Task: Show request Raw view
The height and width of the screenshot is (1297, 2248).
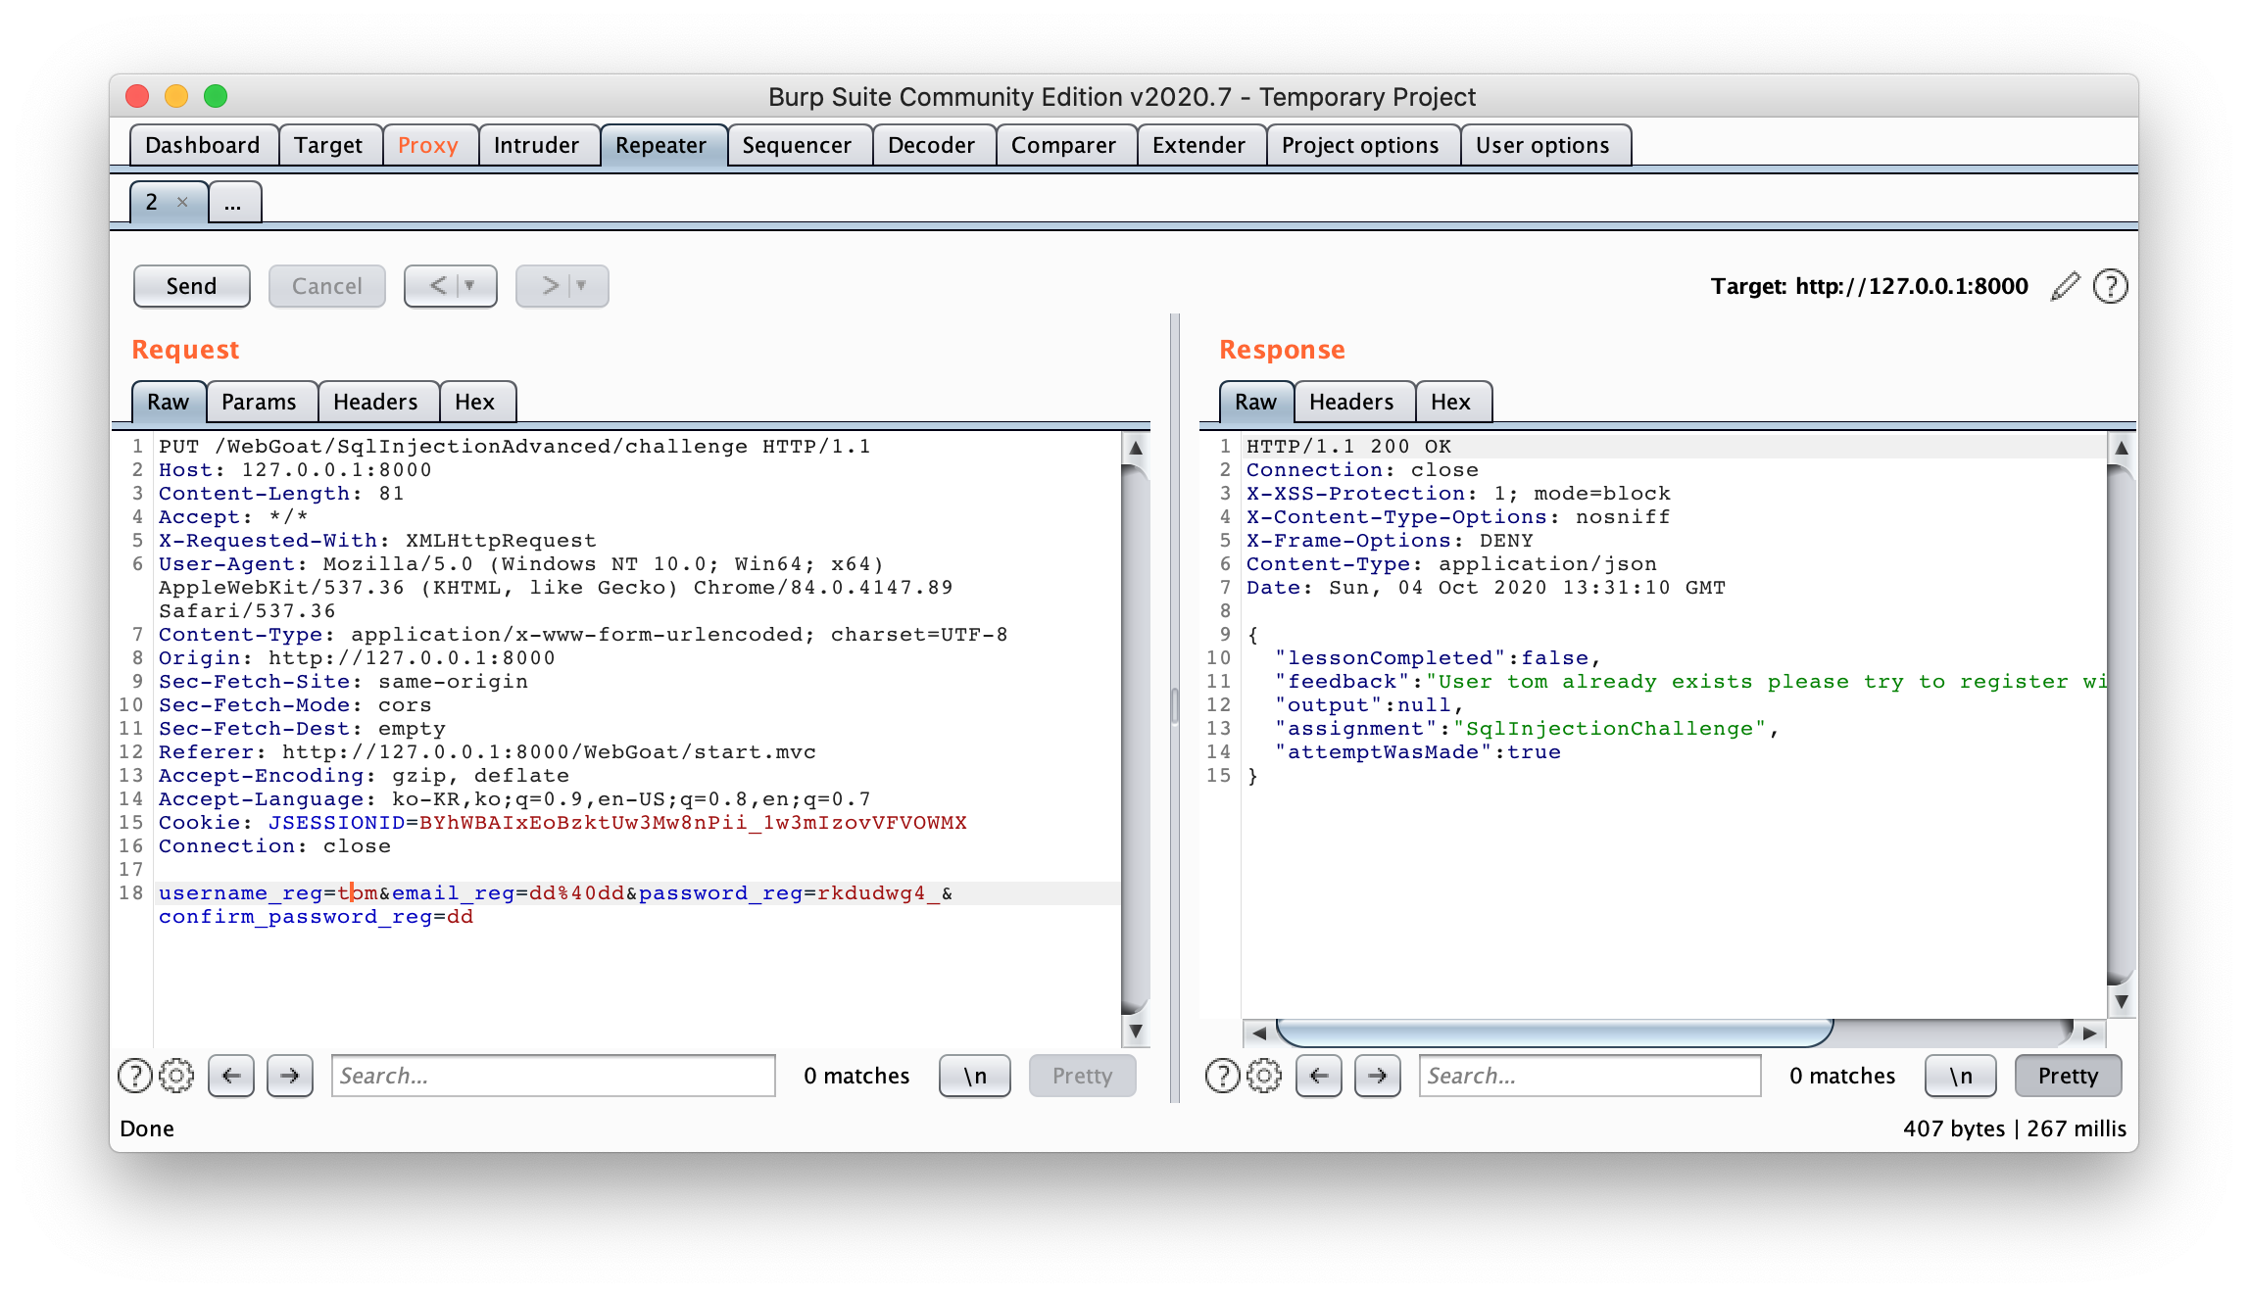Action: [169, 402]
